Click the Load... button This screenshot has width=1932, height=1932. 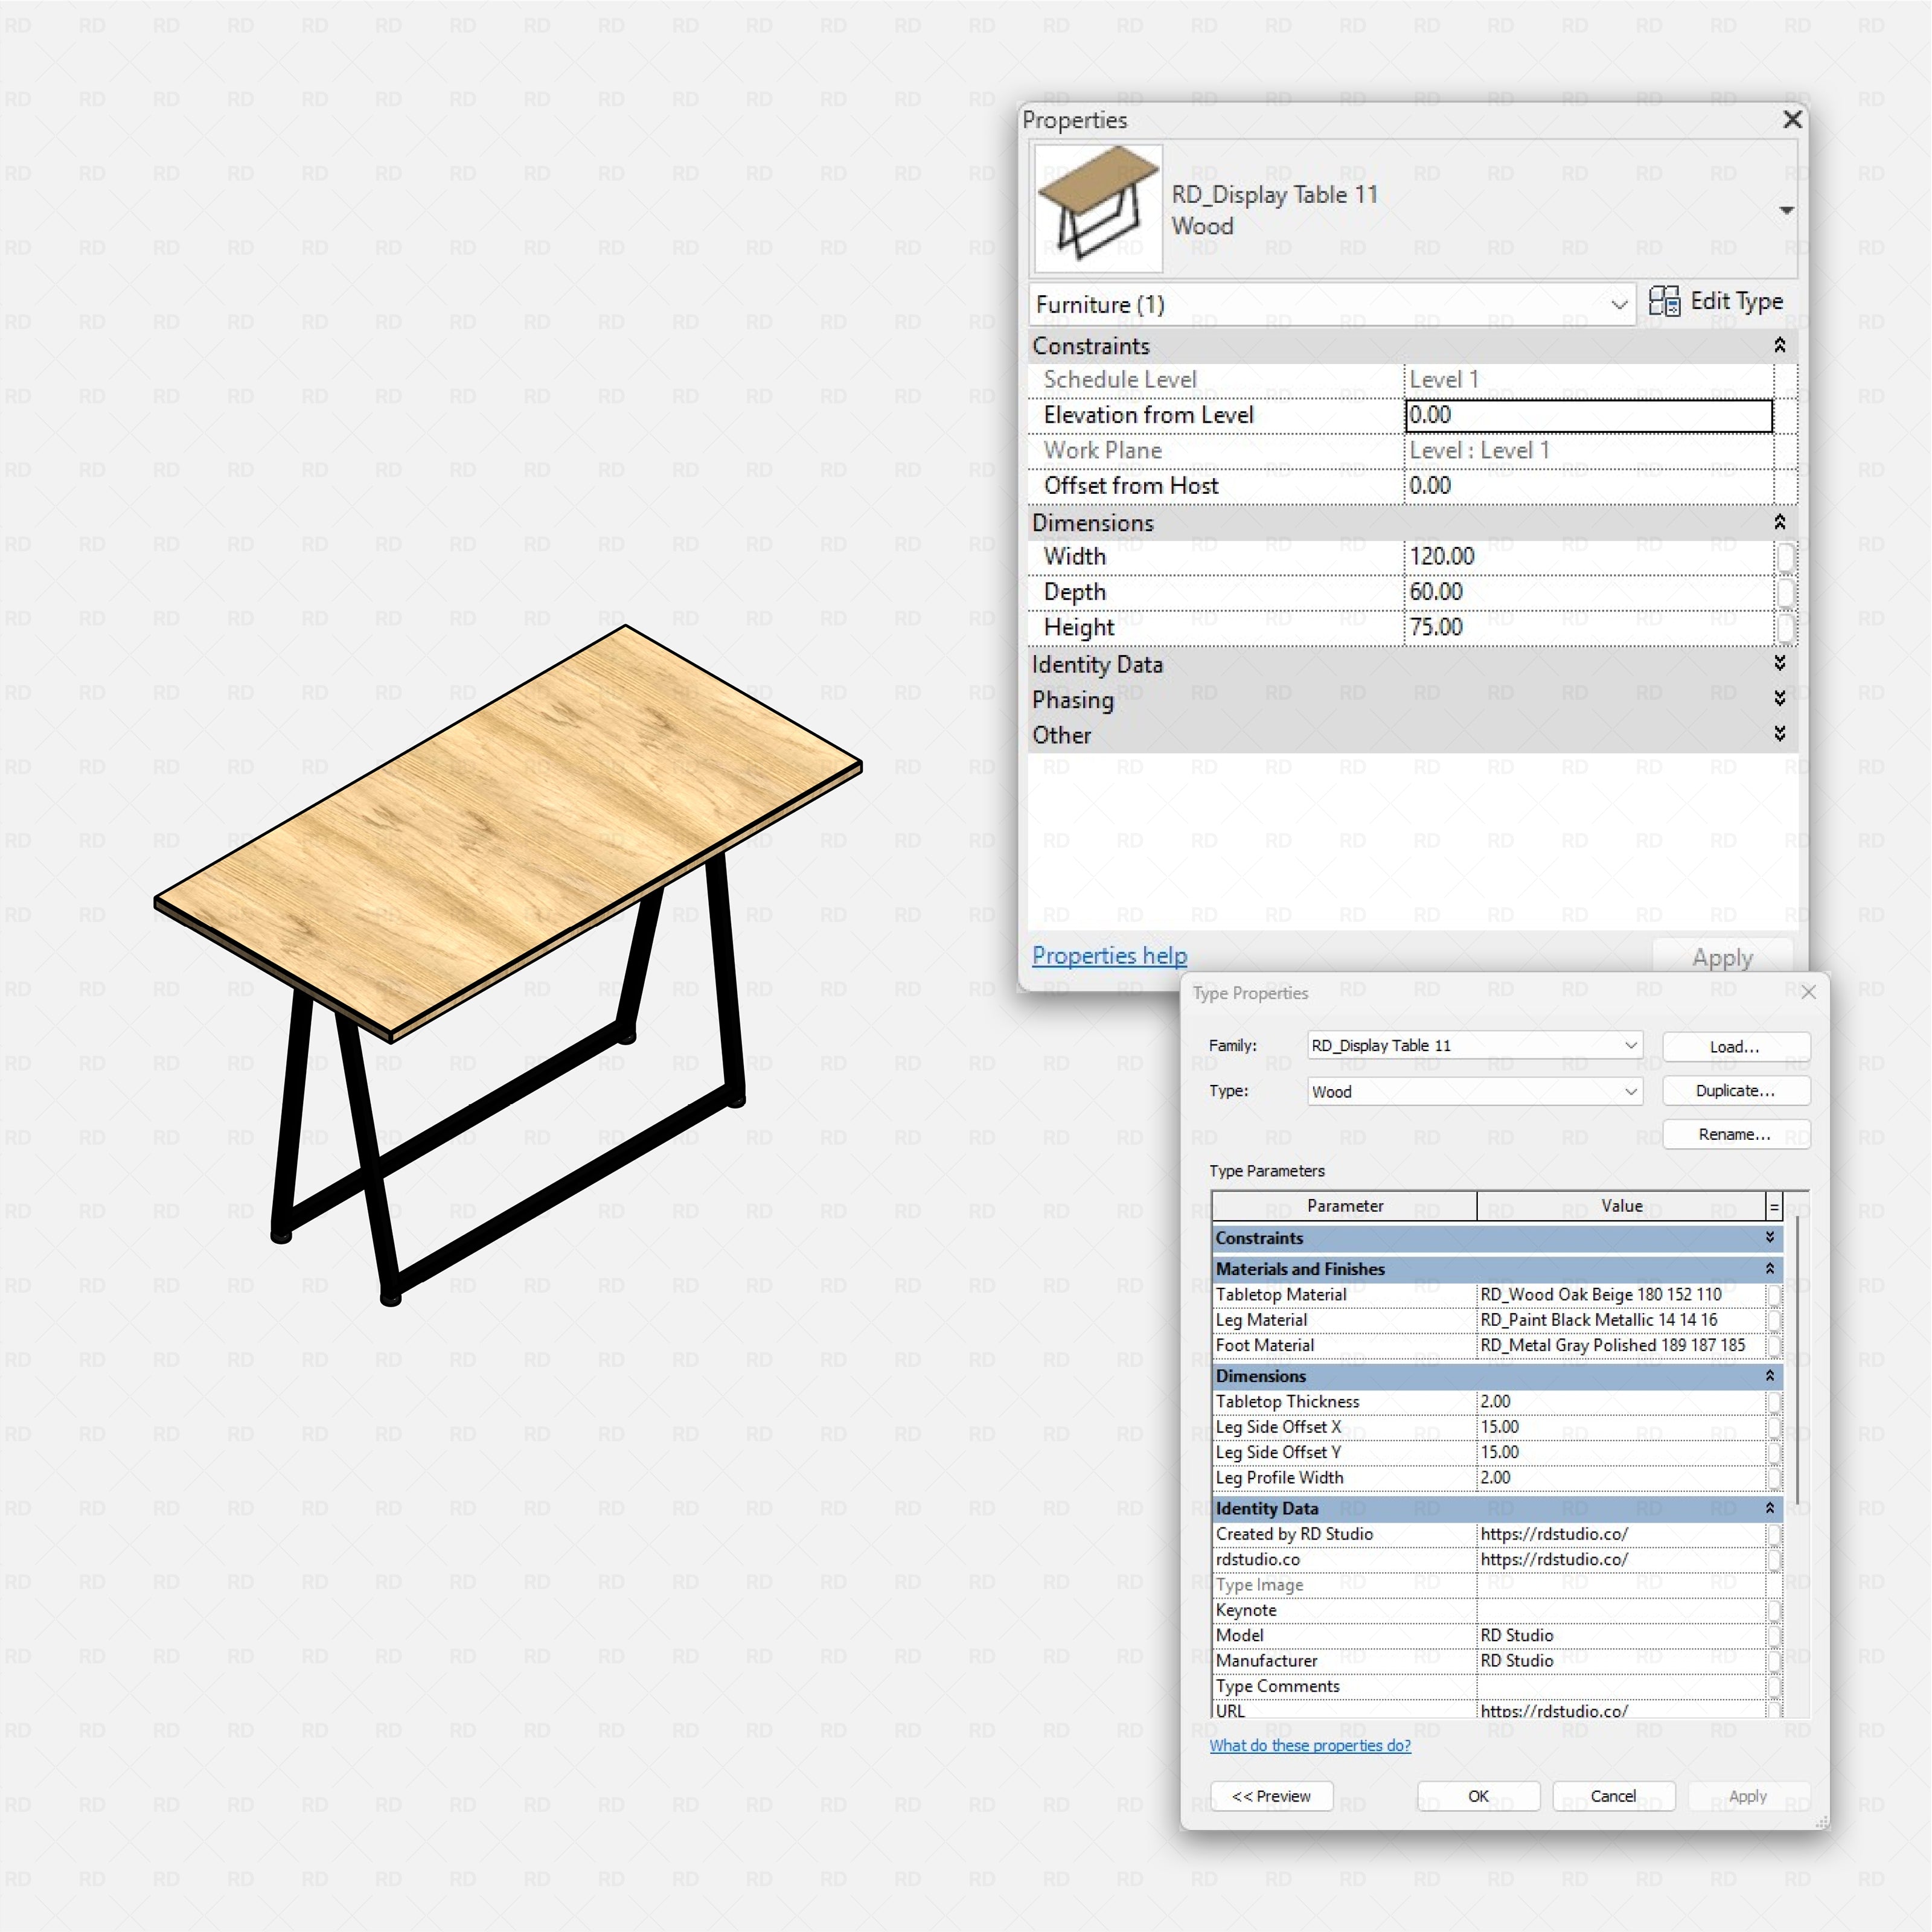pyautogui.click(x=1736, y=1046)
